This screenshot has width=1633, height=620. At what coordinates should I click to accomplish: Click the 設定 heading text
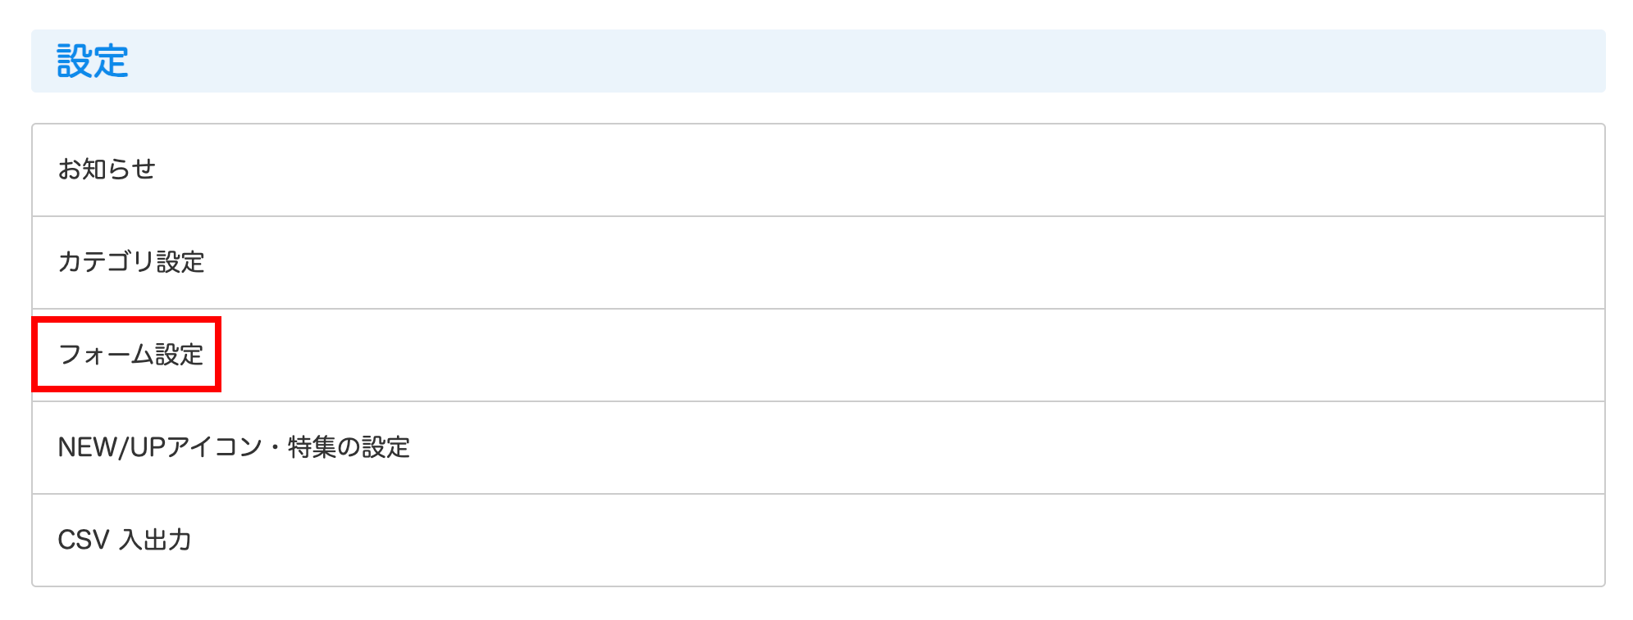(x=93, y=61)
